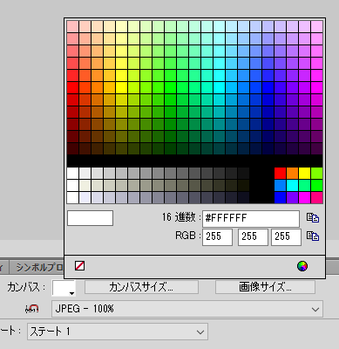The image size is (339, 349).
Task: Click the export optimization magnet icon
Action: (32, 309)
